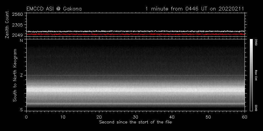This screenshot has width=263, height=131.
Task: Click the 50 second tick label
Action: [x=208, y=117]
